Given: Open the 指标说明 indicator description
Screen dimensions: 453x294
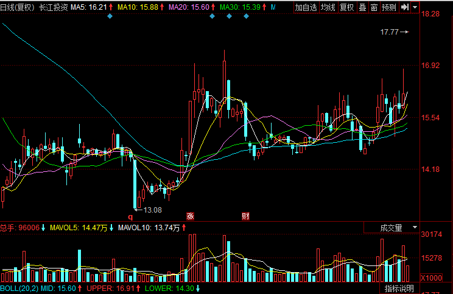Looking at the screenshot, I should point(399,289).
